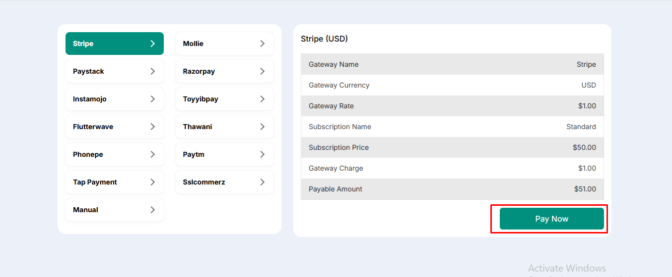Expand Tap Payment with its arrow
672x277 pixels.
pyautogui.click(x=152, y=182)
